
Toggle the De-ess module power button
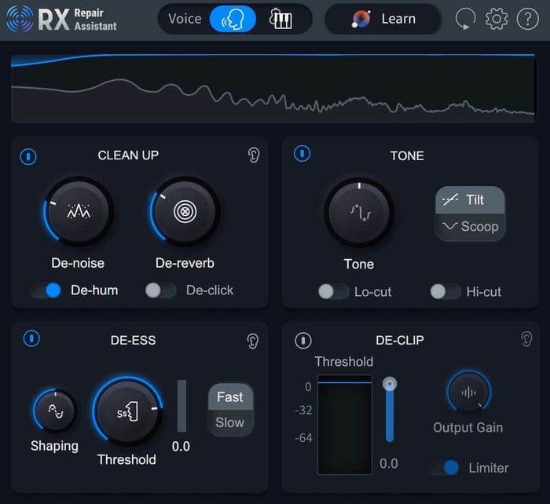point(31,338)
